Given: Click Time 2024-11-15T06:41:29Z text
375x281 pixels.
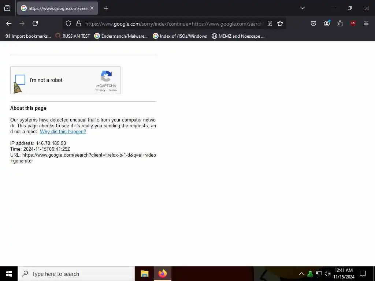Looking at the screenshot, I should pyautogui.click(x=40, y=149).
